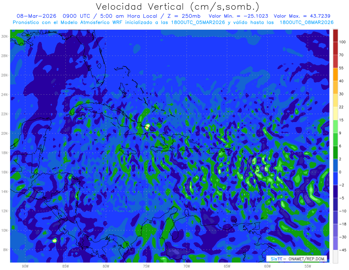Select the colorbar swatch between 22 and 30
The image size is (349, 270).
[x=335, y=100]
